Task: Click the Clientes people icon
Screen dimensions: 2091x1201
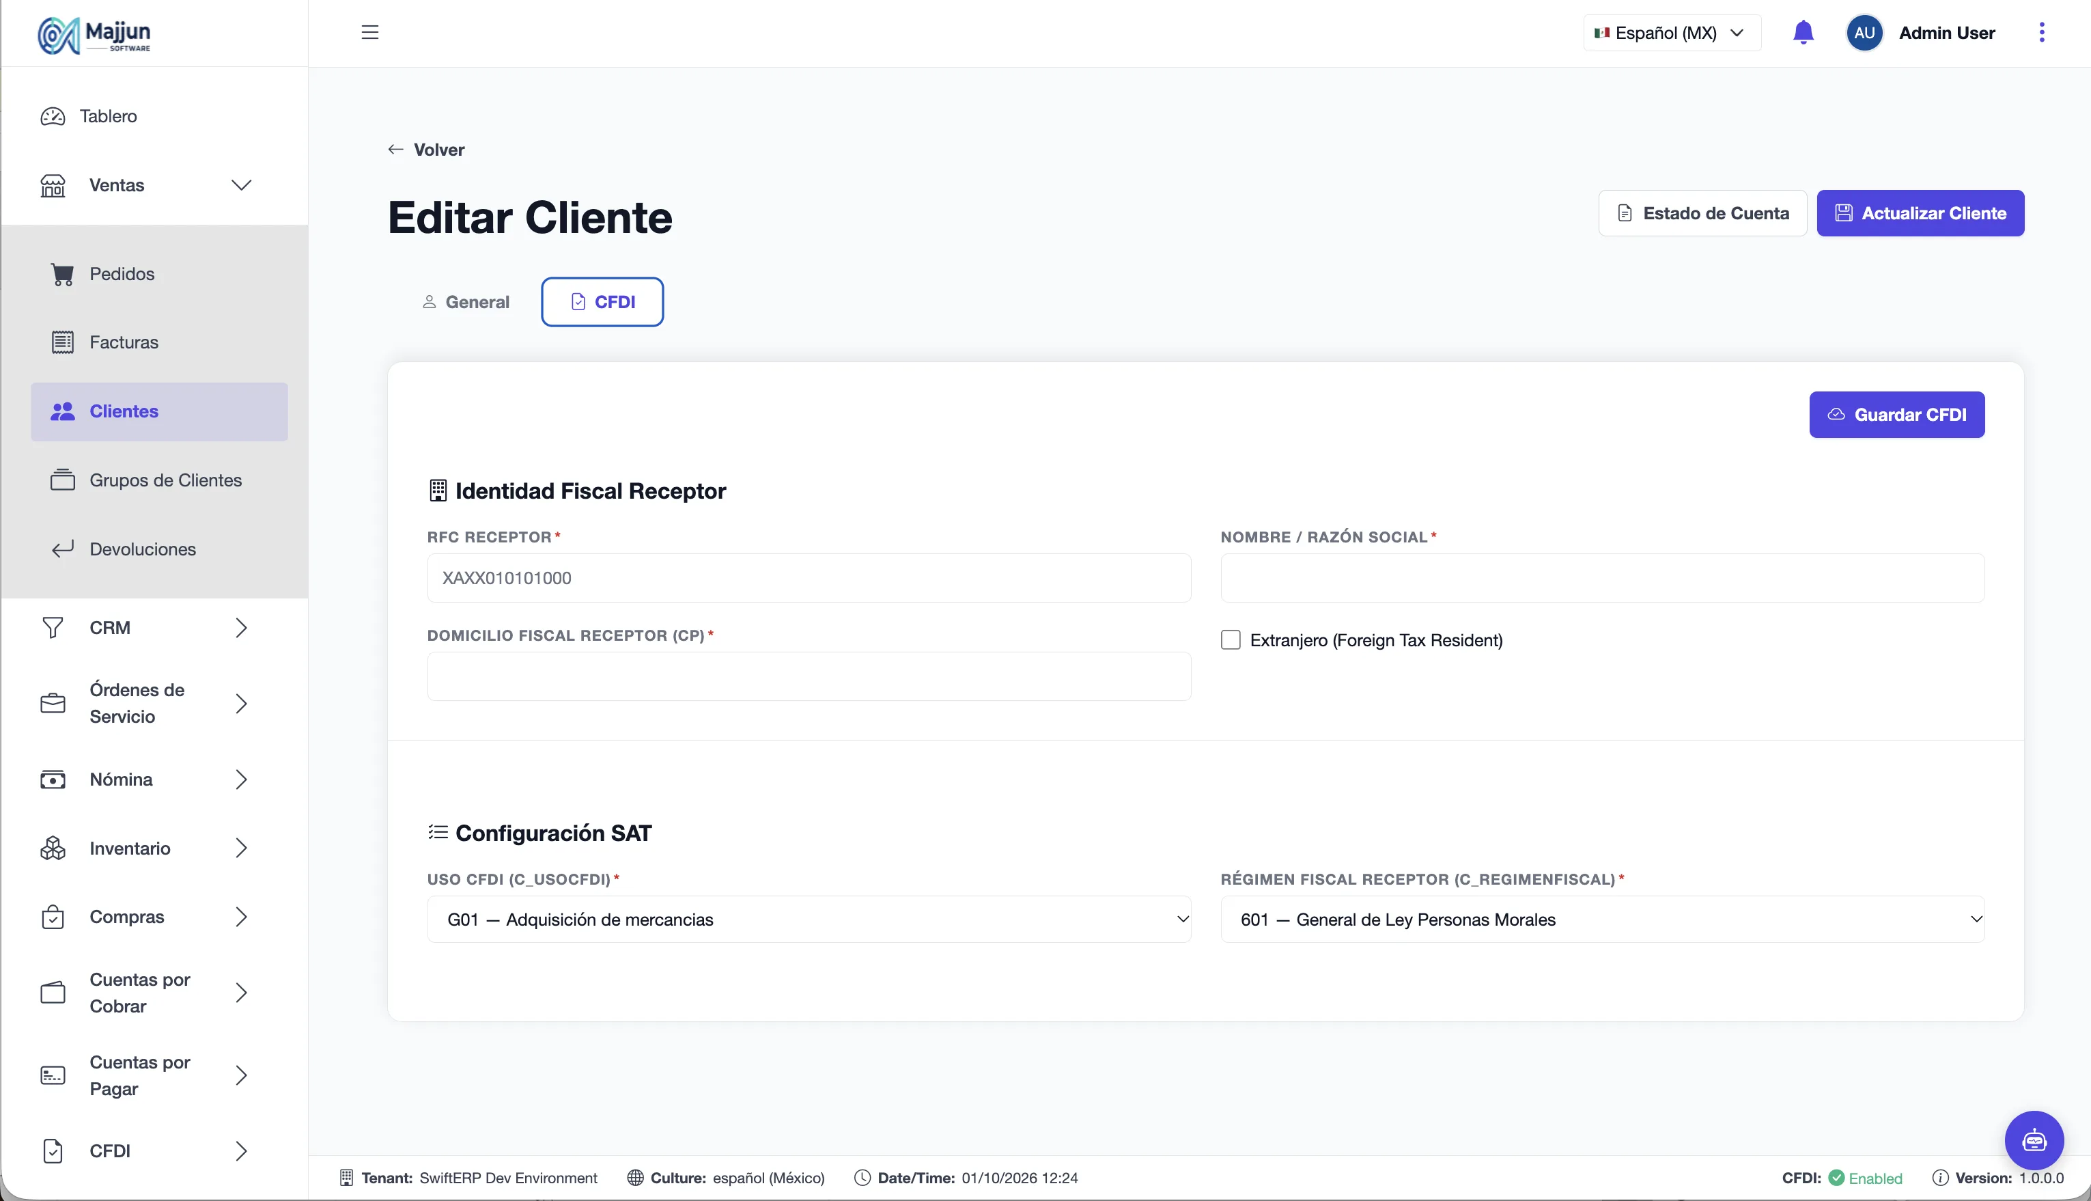Action: 63,412
